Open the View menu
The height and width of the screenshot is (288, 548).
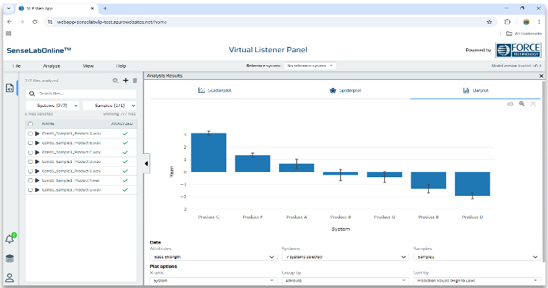coord(88,66)
